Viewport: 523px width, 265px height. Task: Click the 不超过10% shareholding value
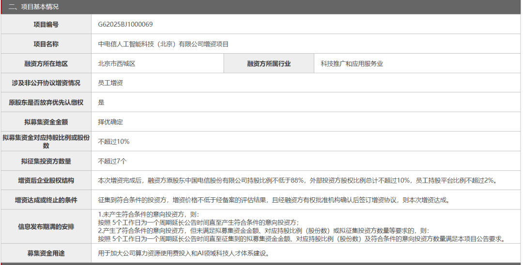tap(114, 142)
